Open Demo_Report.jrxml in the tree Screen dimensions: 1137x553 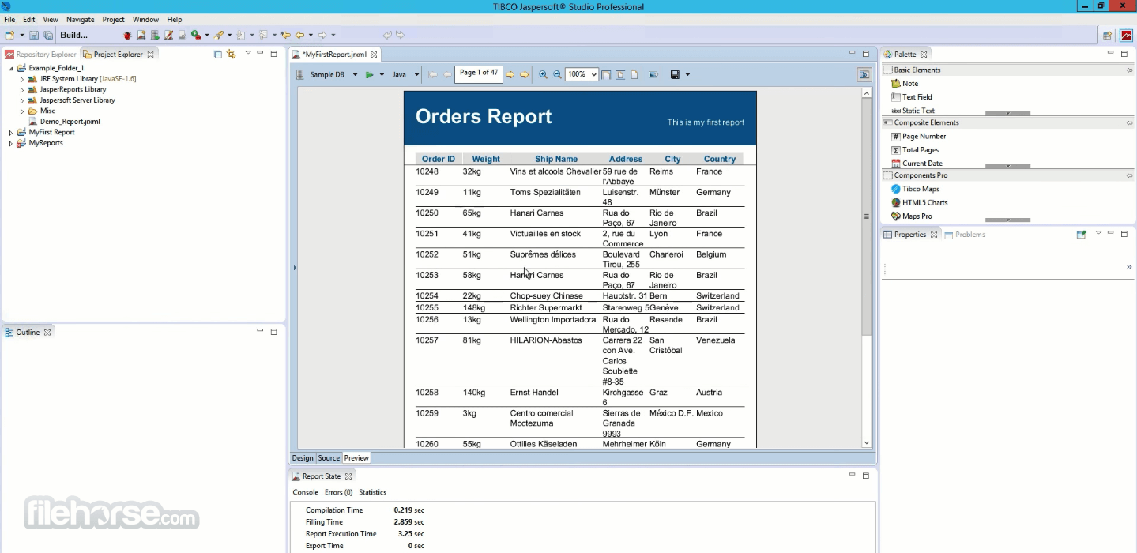(64, 122)
